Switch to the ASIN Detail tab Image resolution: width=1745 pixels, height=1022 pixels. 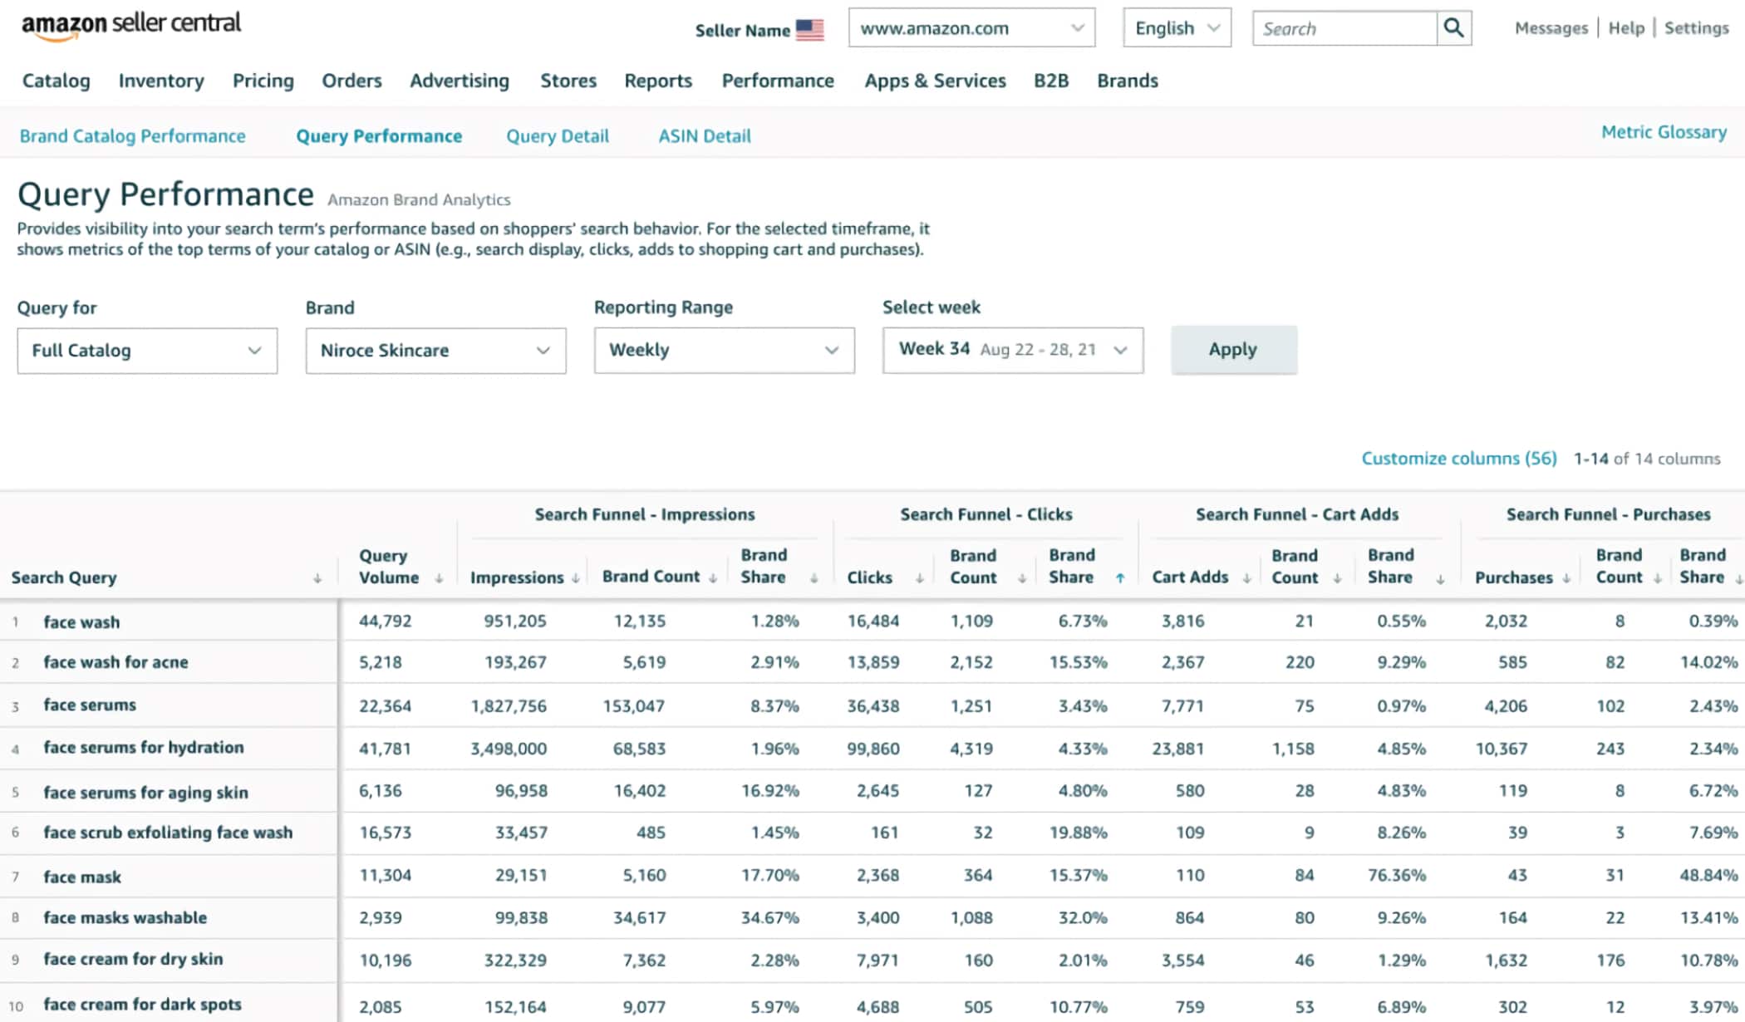point(705,135)
